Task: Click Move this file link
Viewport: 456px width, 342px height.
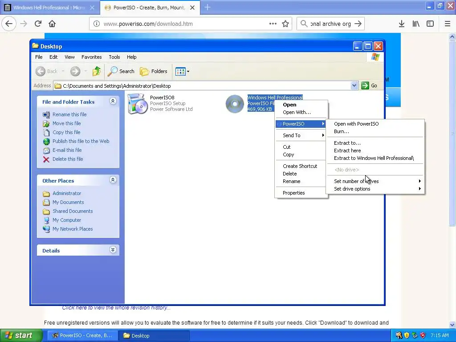Action: pyautogui.click(x=67, y=123)
